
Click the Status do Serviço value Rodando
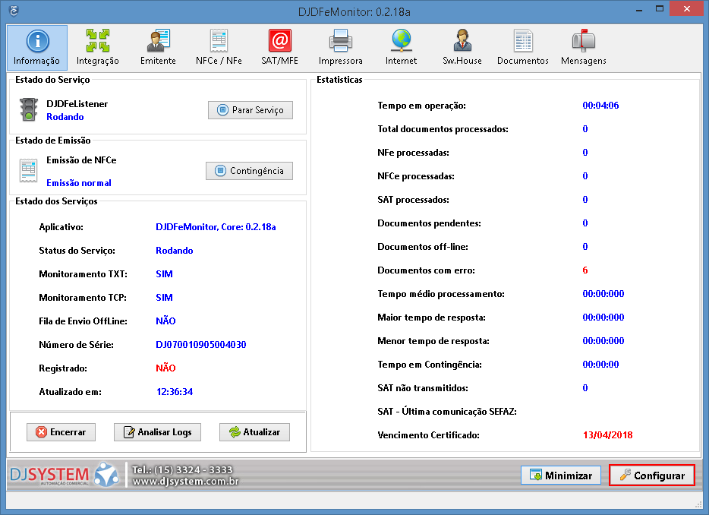[x=175, y=250]
